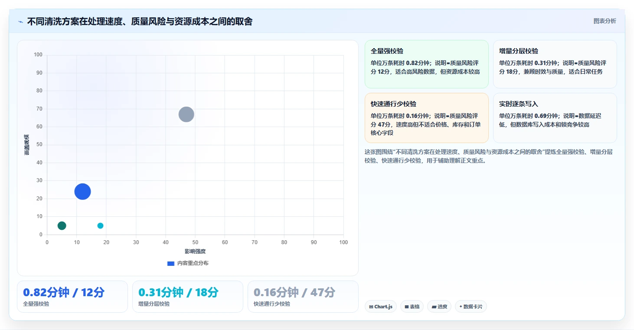The image size is (634, 330).
Task: Click the gray bubble in chart
Action: coord(186,114)
